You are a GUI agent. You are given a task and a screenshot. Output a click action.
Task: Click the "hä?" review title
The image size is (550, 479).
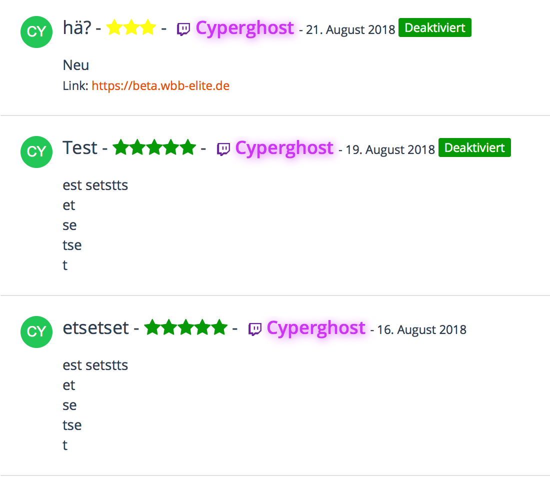point(77,28)
